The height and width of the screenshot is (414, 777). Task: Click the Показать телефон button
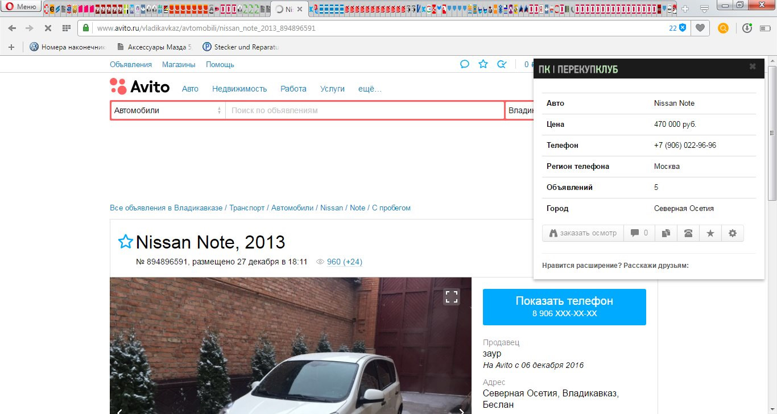[564, 307]
